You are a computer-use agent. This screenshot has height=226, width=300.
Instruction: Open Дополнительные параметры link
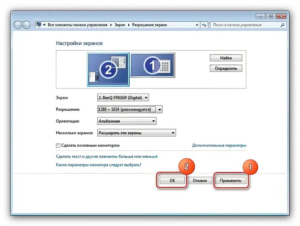219,145
